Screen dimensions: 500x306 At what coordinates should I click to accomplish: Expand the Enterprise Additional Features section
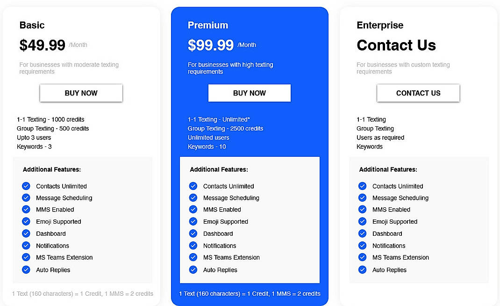tap(388, 169)
